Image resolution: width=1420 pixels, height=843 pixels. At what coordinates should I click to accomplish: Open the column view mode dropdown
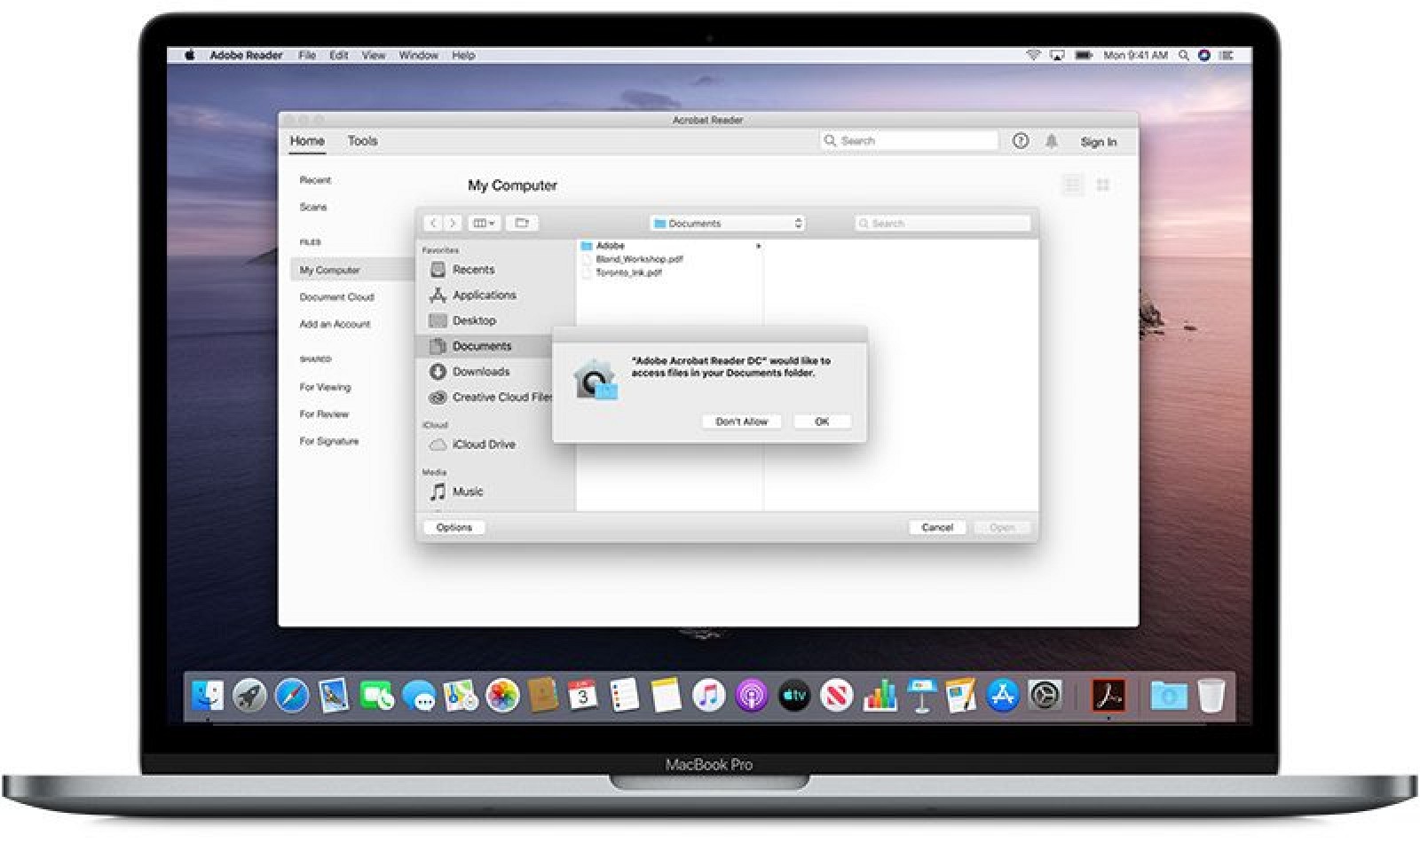pos(484,224)
